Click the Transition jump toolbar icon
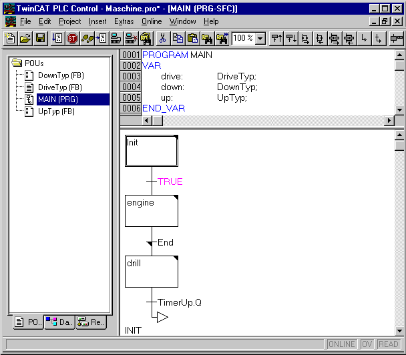This screenshot has width=406, height=355. [379, 39]
